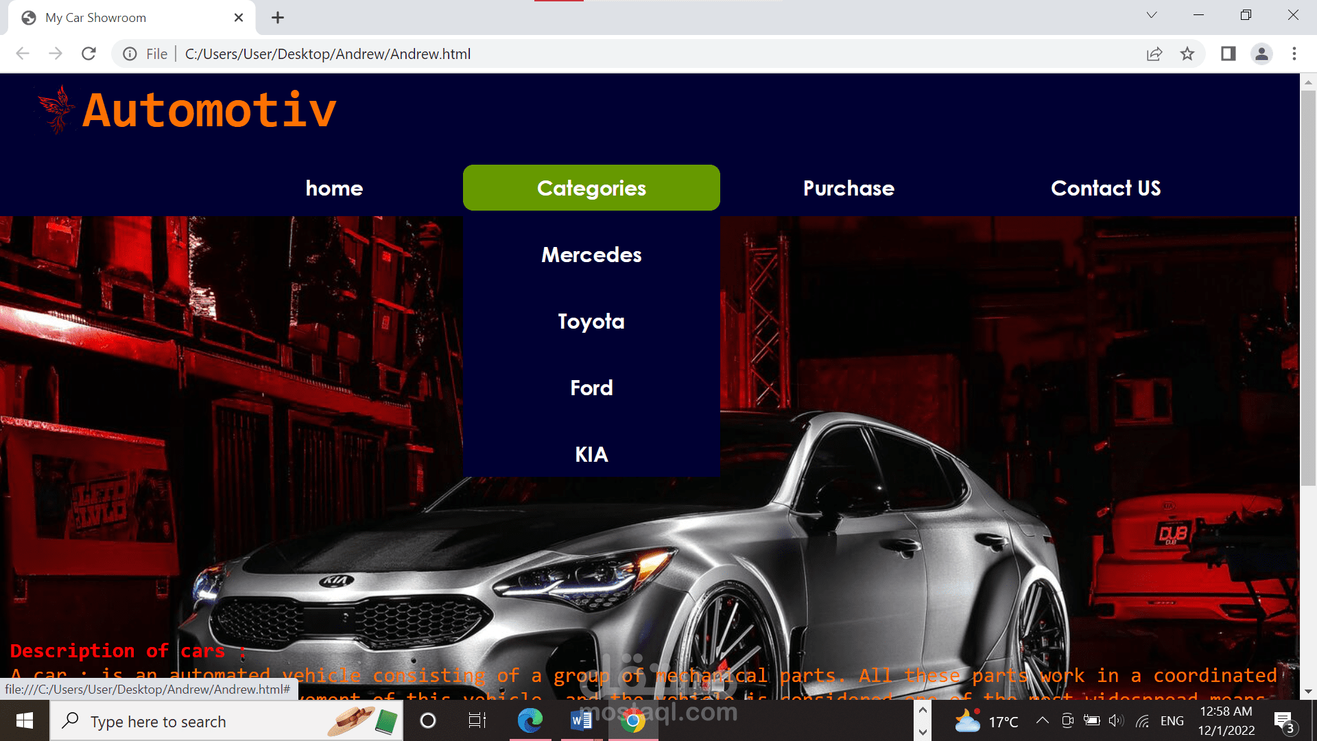
Task: Open a new browser tab
Action: (x=278, y=18)
